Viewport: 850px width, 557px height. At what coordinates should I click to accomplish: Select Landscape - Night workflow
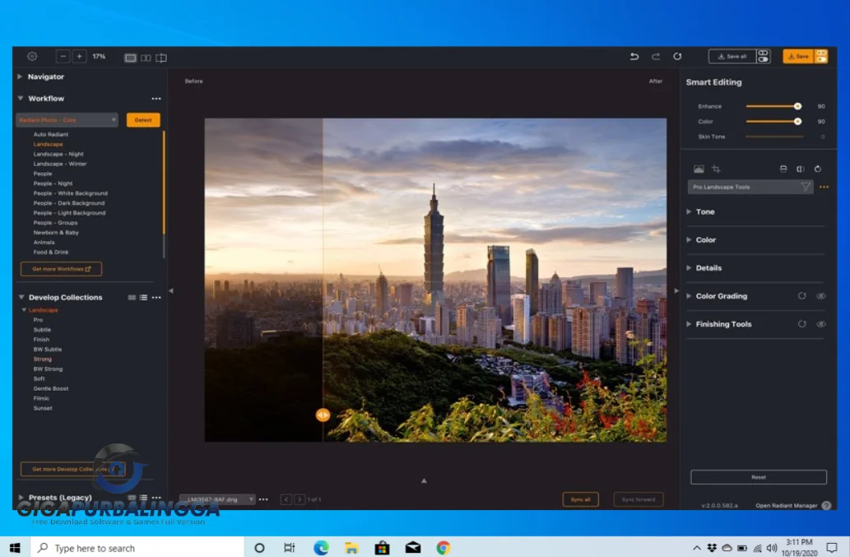(x=58, y=155)
